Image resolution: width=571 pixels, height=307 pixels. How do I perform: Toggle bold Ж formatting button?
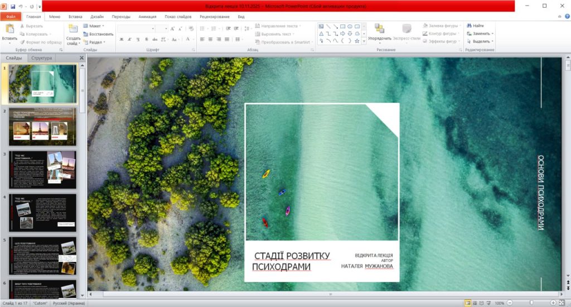122,39
